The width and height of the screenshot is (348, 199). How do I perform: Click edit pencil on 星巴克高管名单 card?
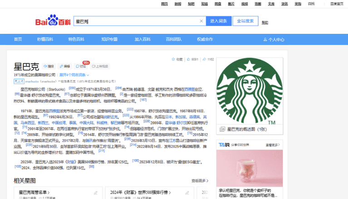coord(95,193)
